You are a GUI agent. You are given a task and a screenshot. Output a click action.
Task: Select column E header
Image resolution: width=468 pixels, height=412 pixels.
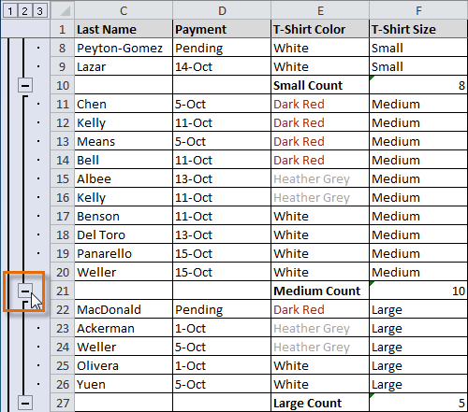pos(320,10)
